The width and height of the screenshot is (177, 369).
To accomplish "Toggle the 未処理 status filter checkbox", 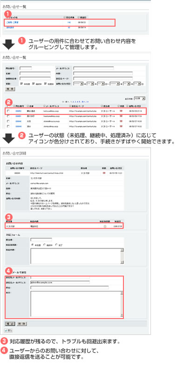I will pos(21,84).
